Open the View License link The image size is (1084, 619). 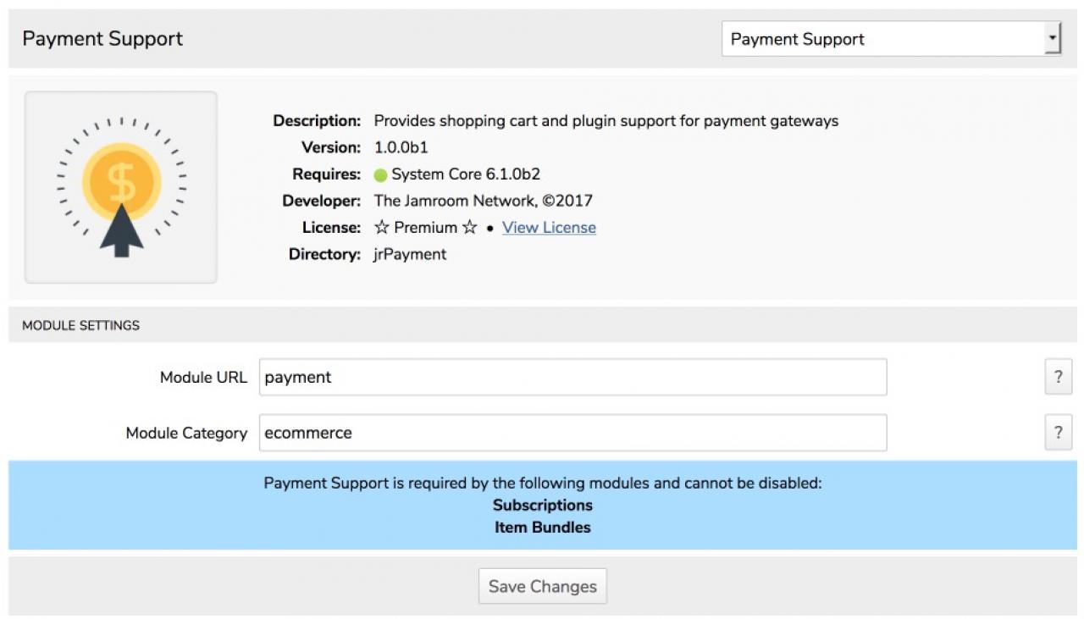point(549,228)
